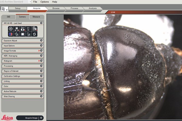Click the white balance gradient icon
The image size is (182, 121).
pos(17,29)
